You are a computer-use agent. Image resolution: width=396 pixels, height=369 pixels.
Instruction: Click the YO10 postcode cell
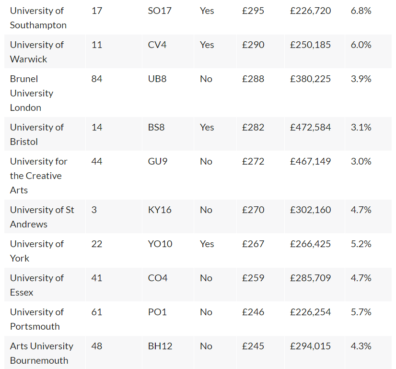point(168,250)
